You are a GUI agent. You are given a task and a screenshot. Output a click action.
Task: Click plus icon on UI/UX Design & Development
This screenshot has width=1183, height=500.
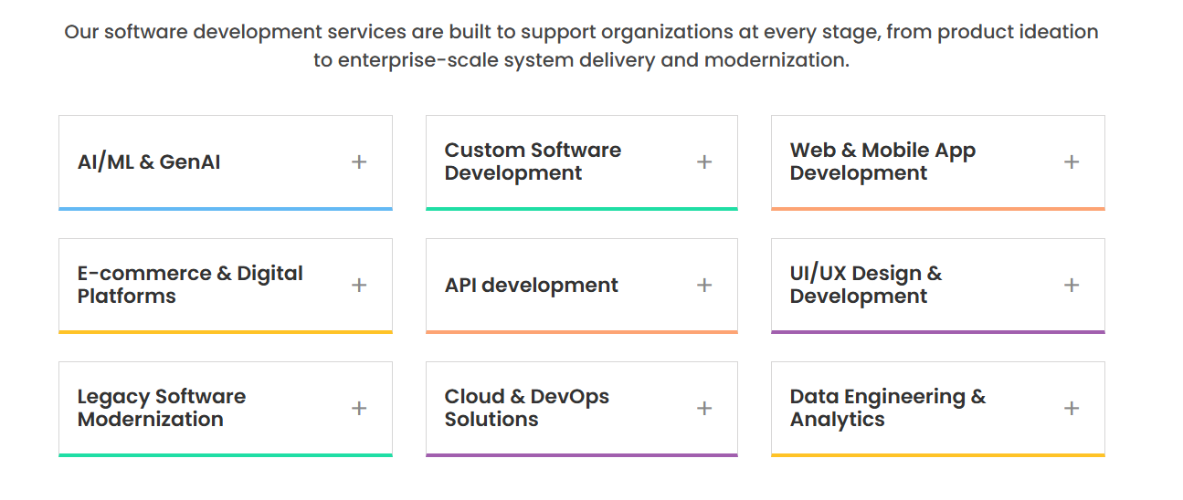click(1072, 285)
